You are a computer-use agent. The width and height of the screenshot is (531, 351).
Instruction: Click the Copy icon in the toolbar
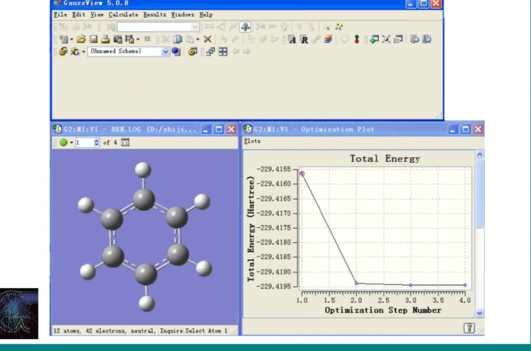pos(177,40)
